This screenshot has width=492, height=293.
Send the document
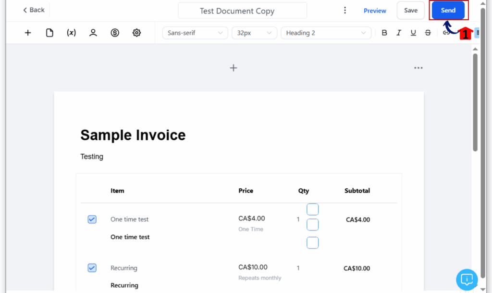pos(448,11)
